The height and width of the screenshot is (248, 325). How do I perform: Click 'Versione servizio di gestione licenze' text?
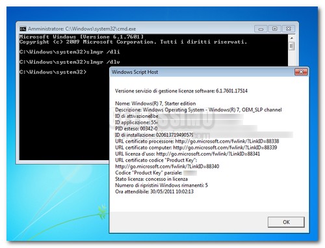(x=181, y=91)
